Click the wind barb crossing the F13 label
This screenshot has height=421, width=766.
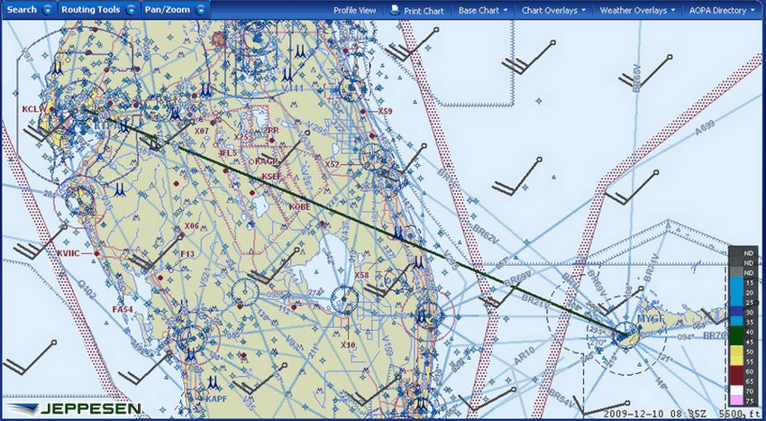156,252
